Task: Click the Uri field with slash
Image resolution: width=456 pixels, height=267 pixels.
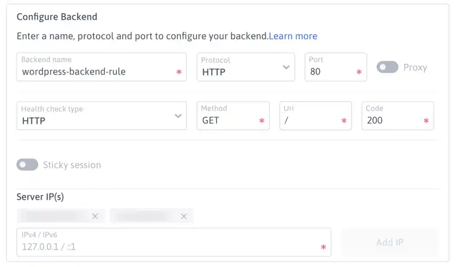Action: click(x=315, y=115)
